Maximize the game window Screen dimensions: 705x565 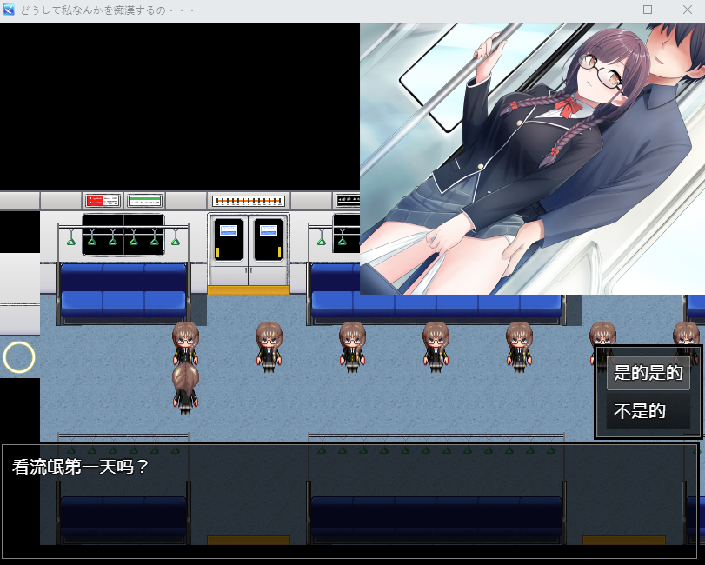(648, 10)
